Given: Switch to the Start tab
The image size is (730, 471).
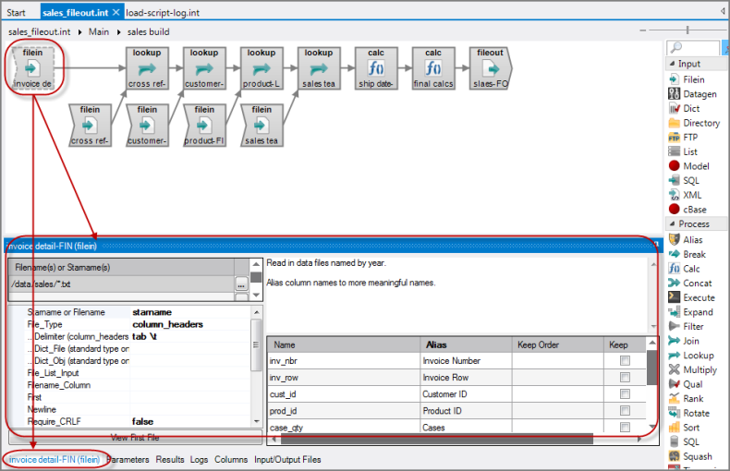Looking at the screenshot, I should coord(16,13).
